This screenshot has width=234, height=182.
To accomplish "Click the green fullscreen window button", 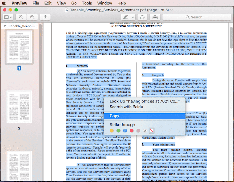I will 16,10.
